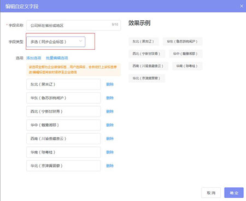Delete the 华中 option row
This screenshot has width=246, height=201.
pyautogui.click(x=110, y=125)
